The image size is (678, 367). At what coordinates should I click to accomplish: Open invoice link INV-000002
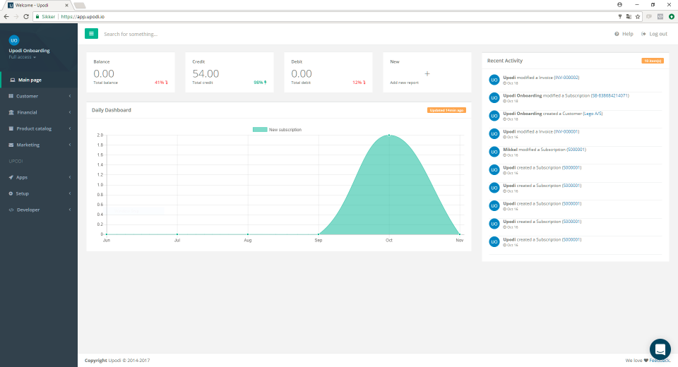pyautogui.click(x=566, y=78)
